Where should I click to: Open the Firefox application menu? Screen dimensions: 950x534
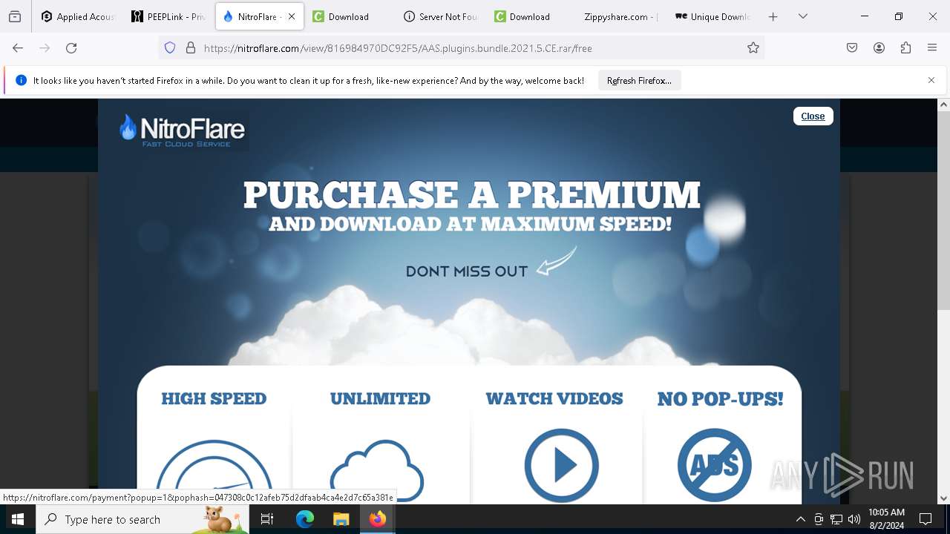click(x=932, y=47)
